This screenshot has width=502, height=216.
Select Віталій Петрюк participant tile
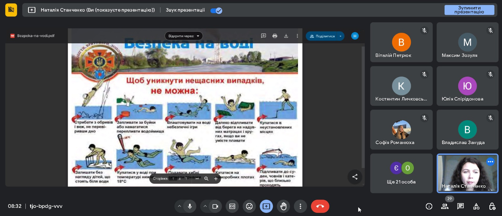click(401, 42)
